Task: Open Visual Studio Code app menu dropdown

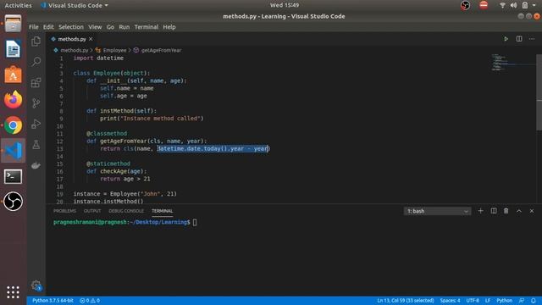Action: point(75,5)
